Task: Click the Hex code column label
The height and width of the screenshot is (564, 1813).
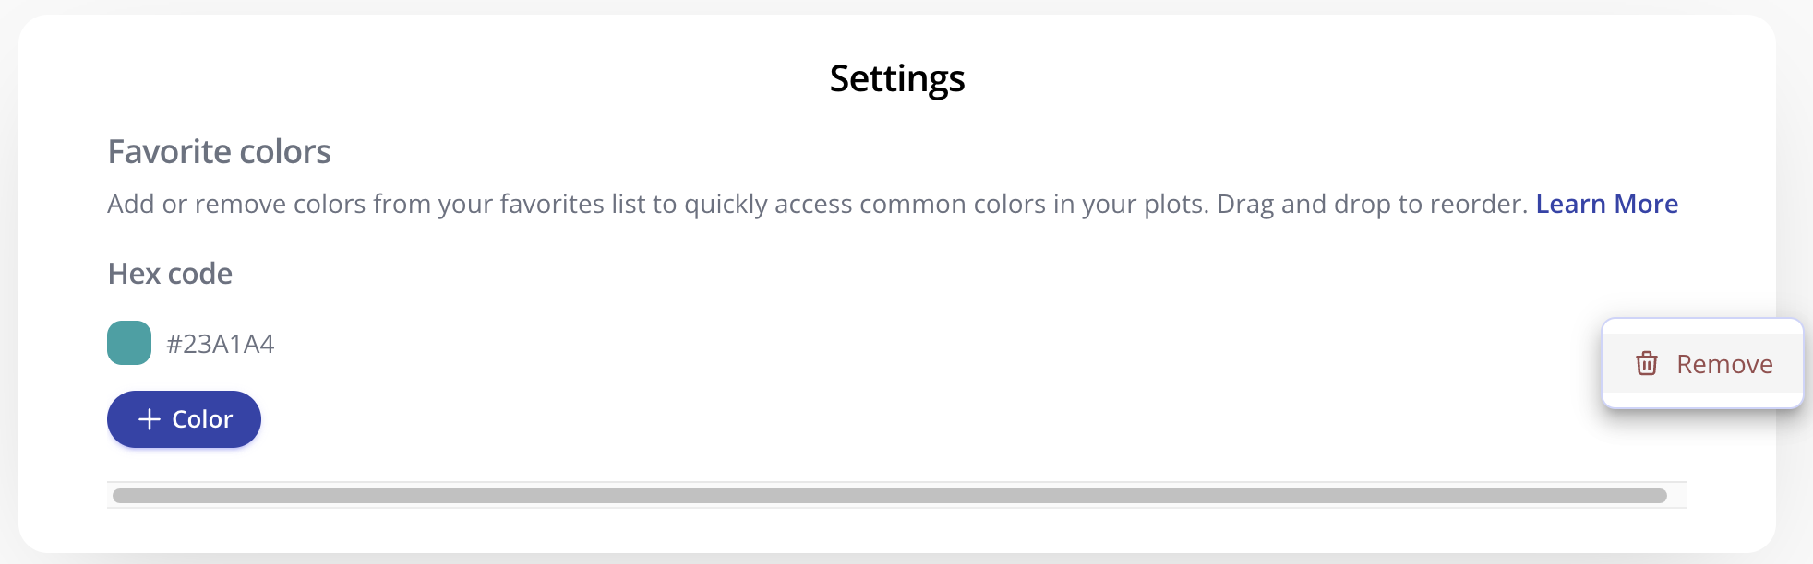Action: click(x=170, y=273)
